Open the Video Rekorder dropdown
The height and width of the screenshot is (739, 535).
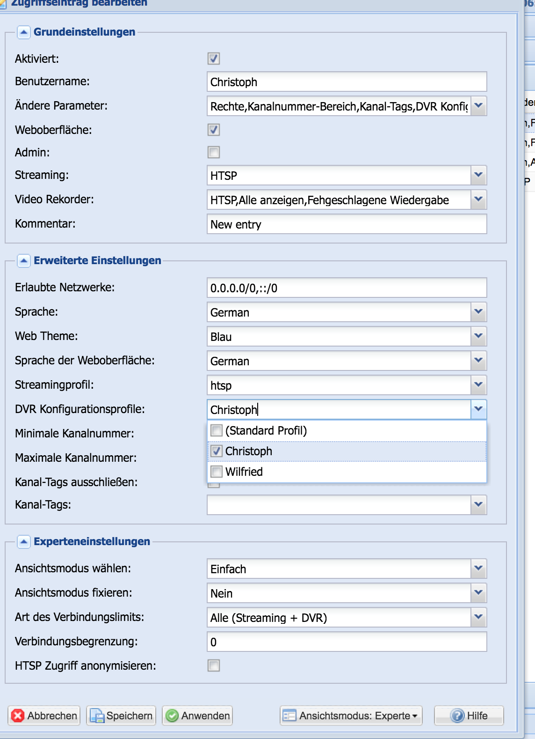478,200
